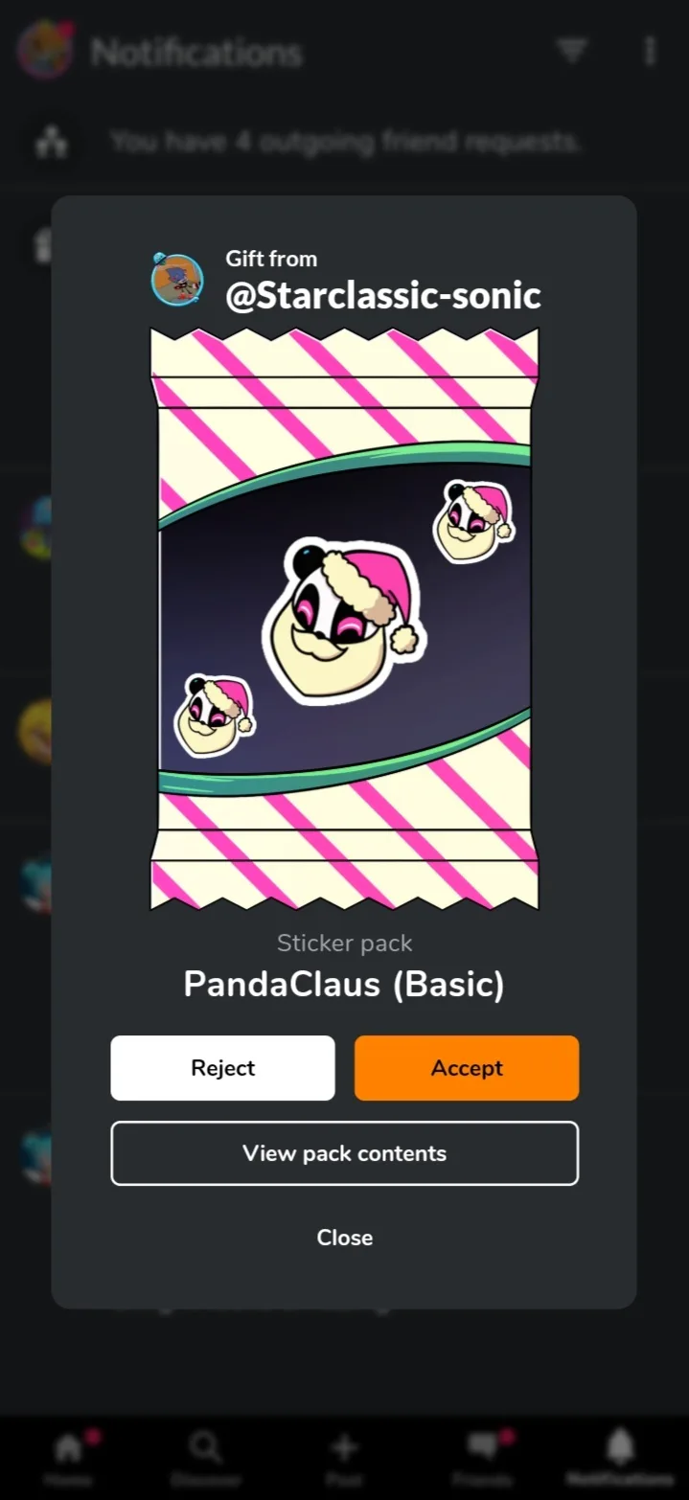Tap Starclassic-sonic's avatar in gift header
The height and width of the screenshot is (1500, 689).
coord(177,279)
